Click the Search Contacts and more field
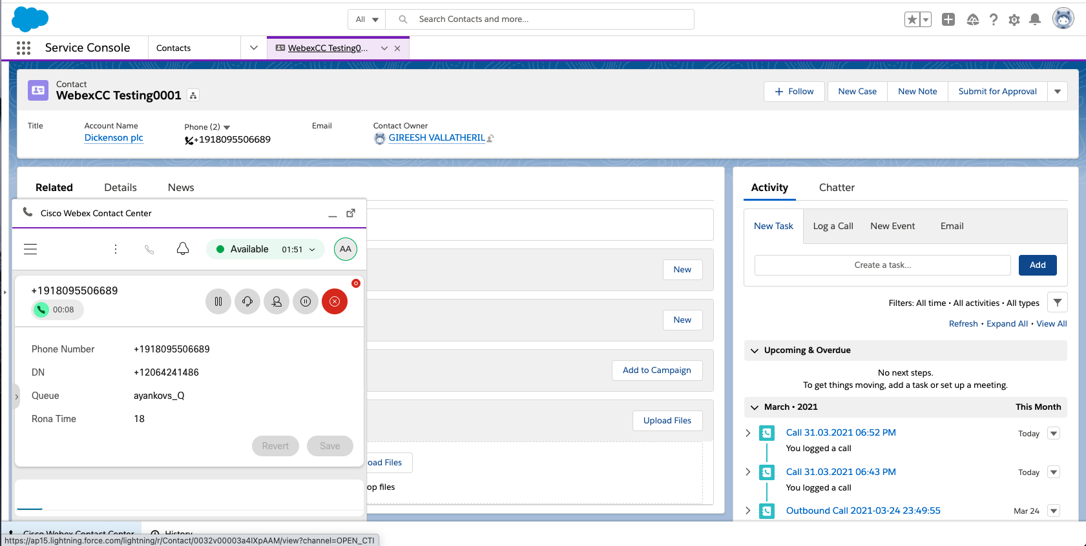Image resolution: width=1086 pixels, height=546 pixels. point(539,19)
